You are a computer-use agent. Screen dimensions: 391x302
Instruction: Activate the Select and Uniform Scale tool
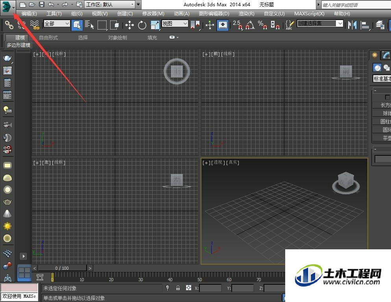click(155, 25)
